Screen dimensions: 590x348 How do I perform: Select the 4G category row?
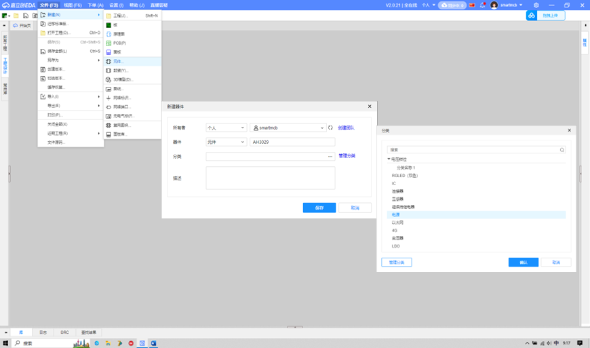[476, 230]
